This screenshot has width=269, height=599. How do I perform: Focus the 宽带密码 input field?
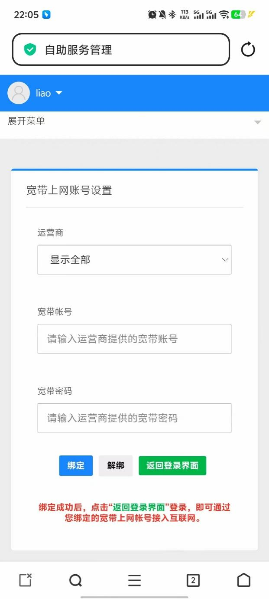[x=134, y=418]
